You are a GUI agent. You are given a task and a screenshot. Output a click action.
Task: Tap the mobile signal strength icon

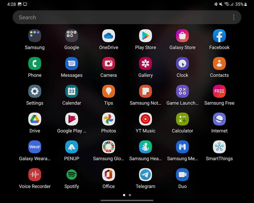232,4
